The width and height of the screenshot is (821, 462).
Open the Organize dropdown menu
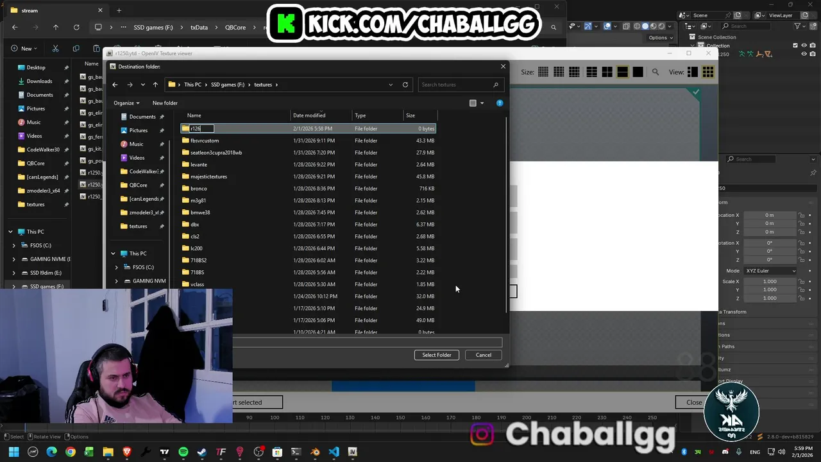(126, 103)
